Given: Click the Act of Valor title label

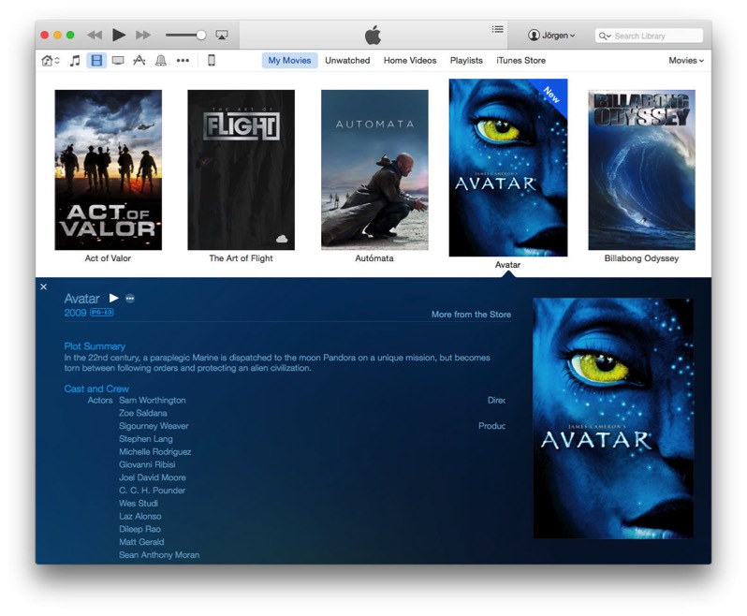Looking at the screenshot, I should point(108,258).
